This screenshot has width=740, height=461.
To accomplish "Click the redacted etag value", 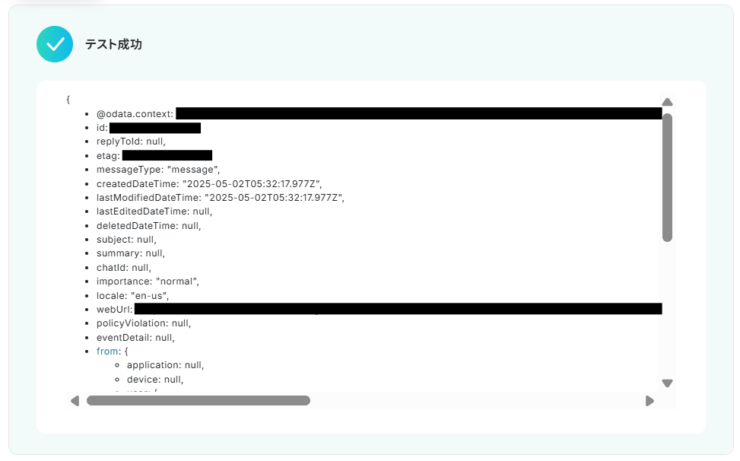I will 167,156.
